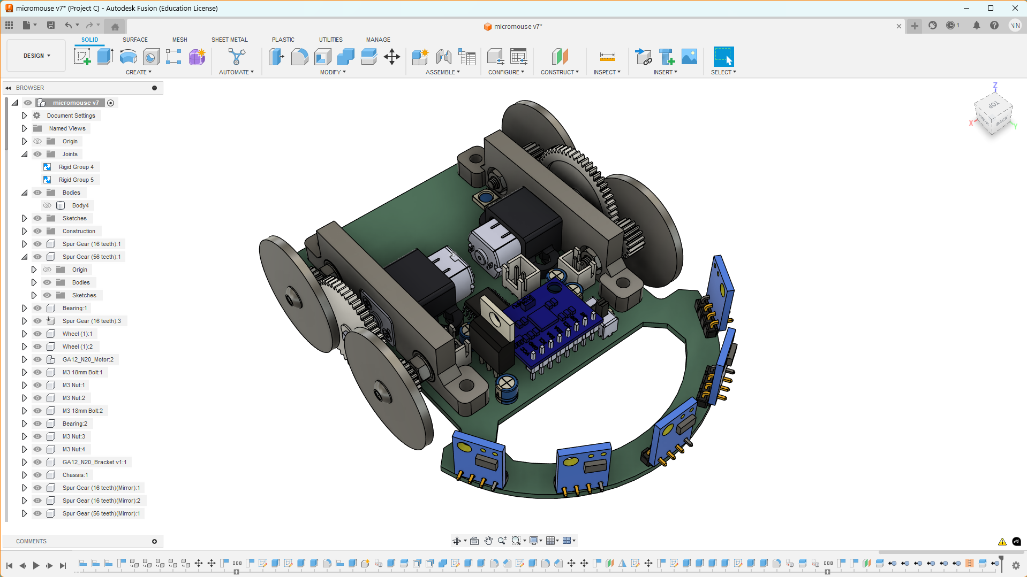The height and width of the screenshot is (577, 1027).
Task: Select the Create Sketch tool
Action: (82, 57)
